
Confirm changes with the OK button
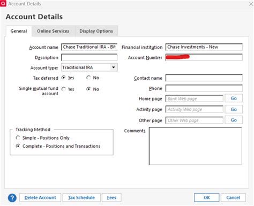(x=207, y=197)
